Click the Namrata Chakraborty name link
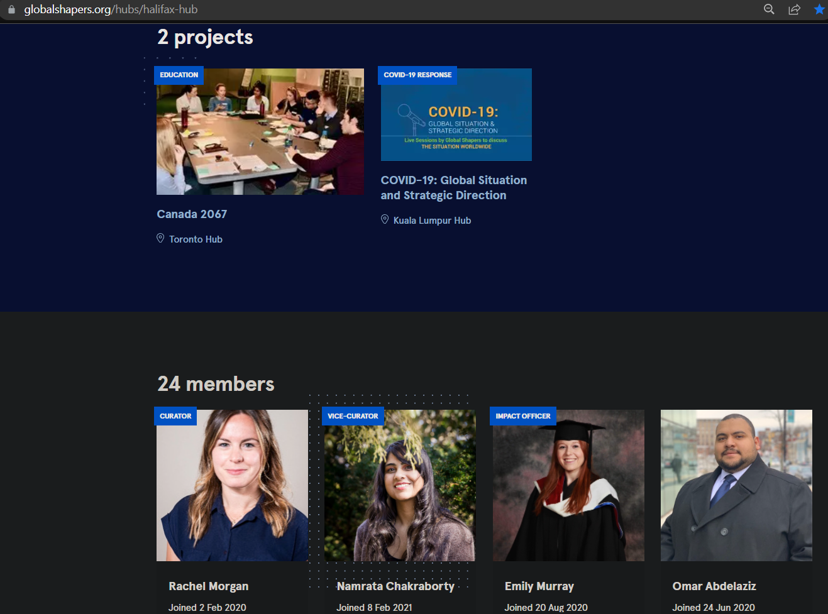 tap(395, 586)
